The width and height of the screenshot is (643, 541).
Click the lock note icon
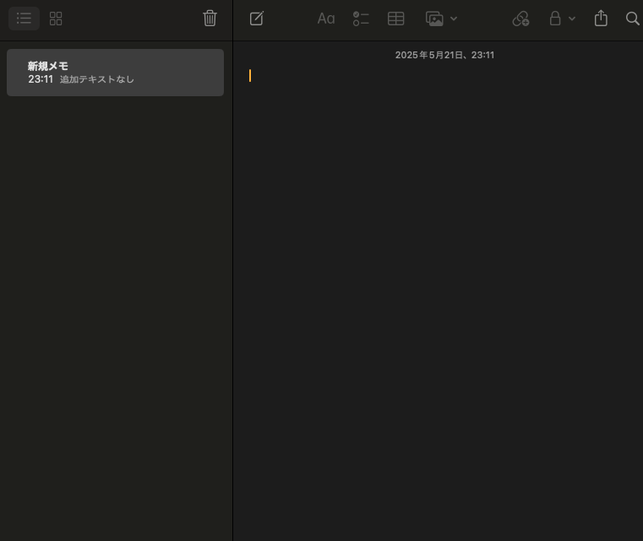tap(555, 19)
